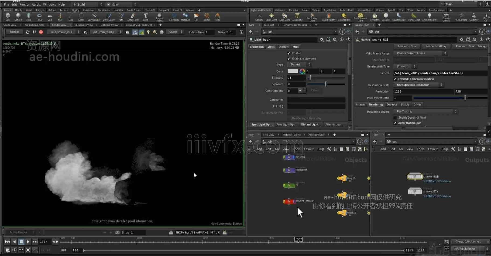Viewport: 491px width, 256px height.
Task: Open the File menu
Action: 6,5
